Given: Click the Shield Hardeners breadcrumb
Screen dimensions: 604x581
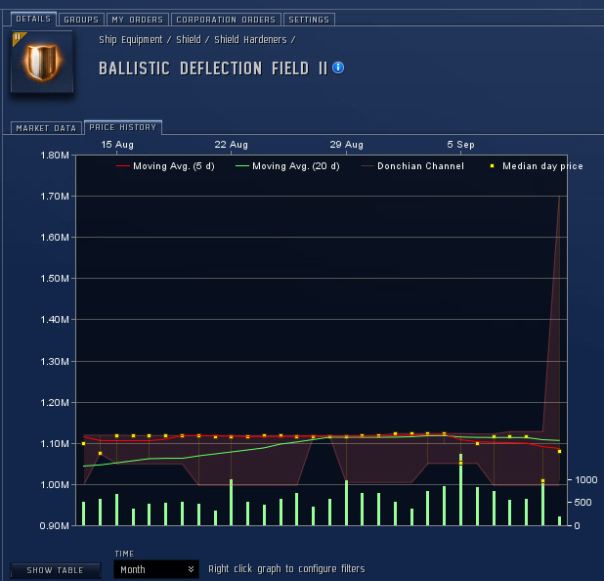Looking at the screenshot, I should (250, 40).
